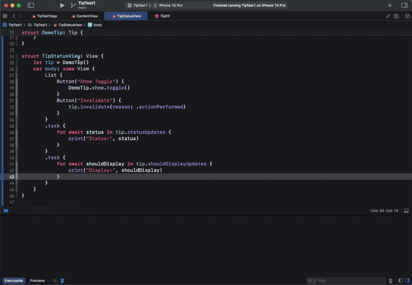412x285 pixels.
Task: Toggle the inspector panel icon
Action: pyautogui.click(x=405, y=5)
